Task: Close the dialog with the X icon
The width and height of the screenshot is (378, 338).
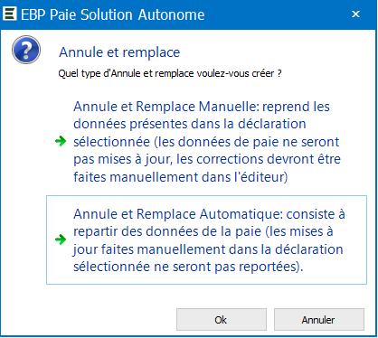Action: pyautogui.click(x=356, y=14)
